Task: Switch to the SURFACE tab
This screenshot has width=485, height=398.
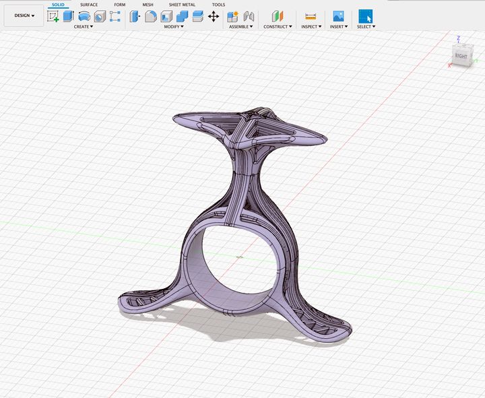Action: [x=89, y=5]
